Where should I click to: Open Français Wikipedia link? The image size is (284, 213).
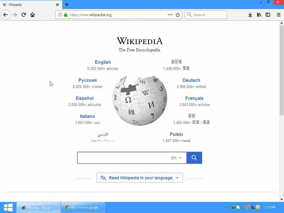tap(194, 98)
